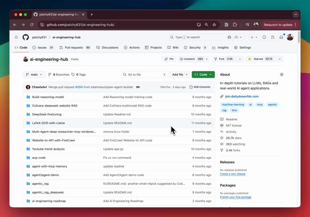This screenshot has height=217, width=310.
Task: Select the mcp topic tag
Action: pos(260,105)
